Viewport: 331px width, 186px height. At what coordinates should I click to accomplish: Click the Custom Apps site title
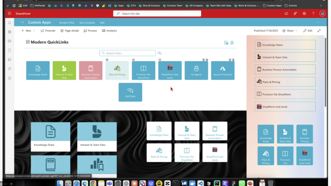point(39,22)
